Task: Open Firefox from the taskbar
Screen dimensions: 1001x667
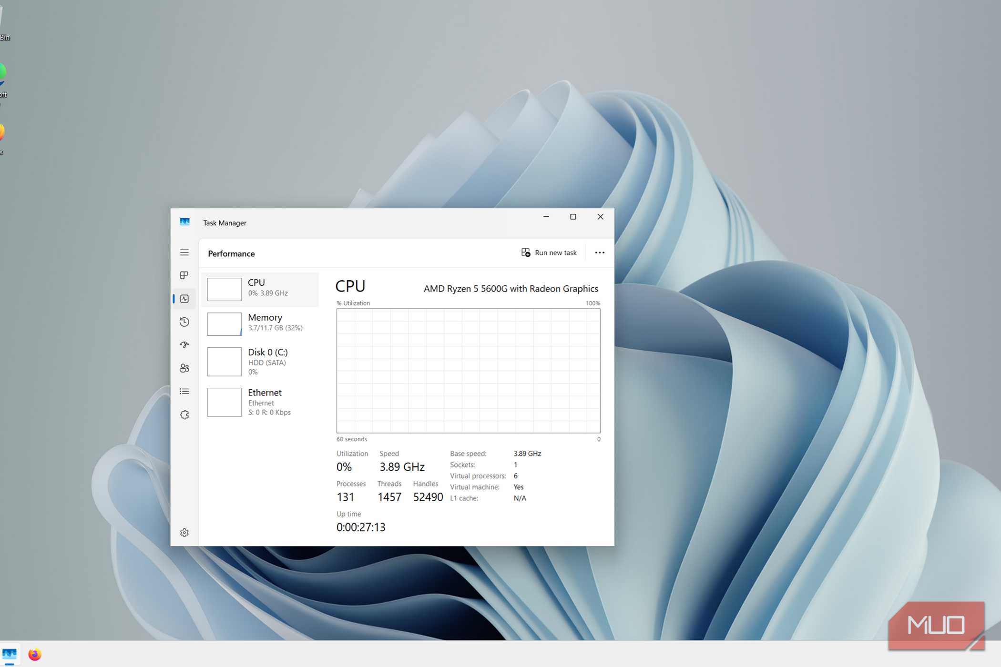Action: click(35, 654)
